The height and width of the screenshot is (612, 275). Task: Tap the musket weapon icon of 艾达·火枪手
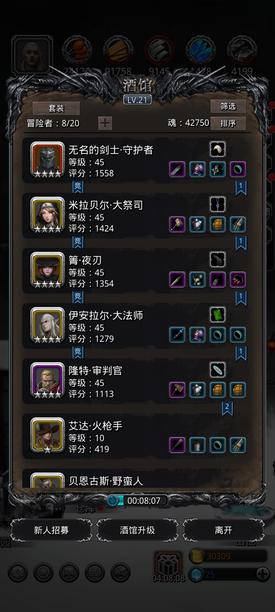[177, 445]
